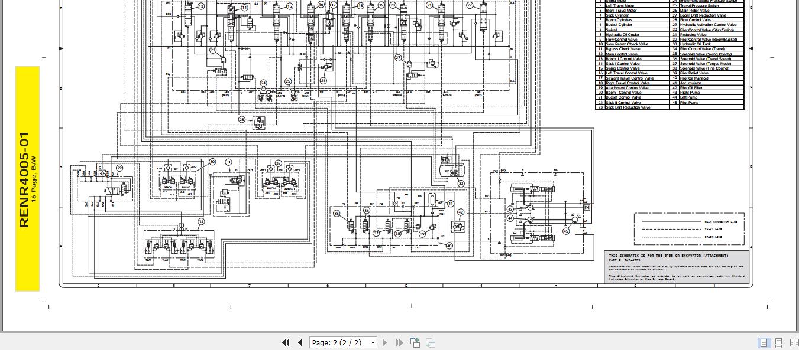The image size is (799, 350).
Task: Jump to the first page icon
Action: coord(286,342)
